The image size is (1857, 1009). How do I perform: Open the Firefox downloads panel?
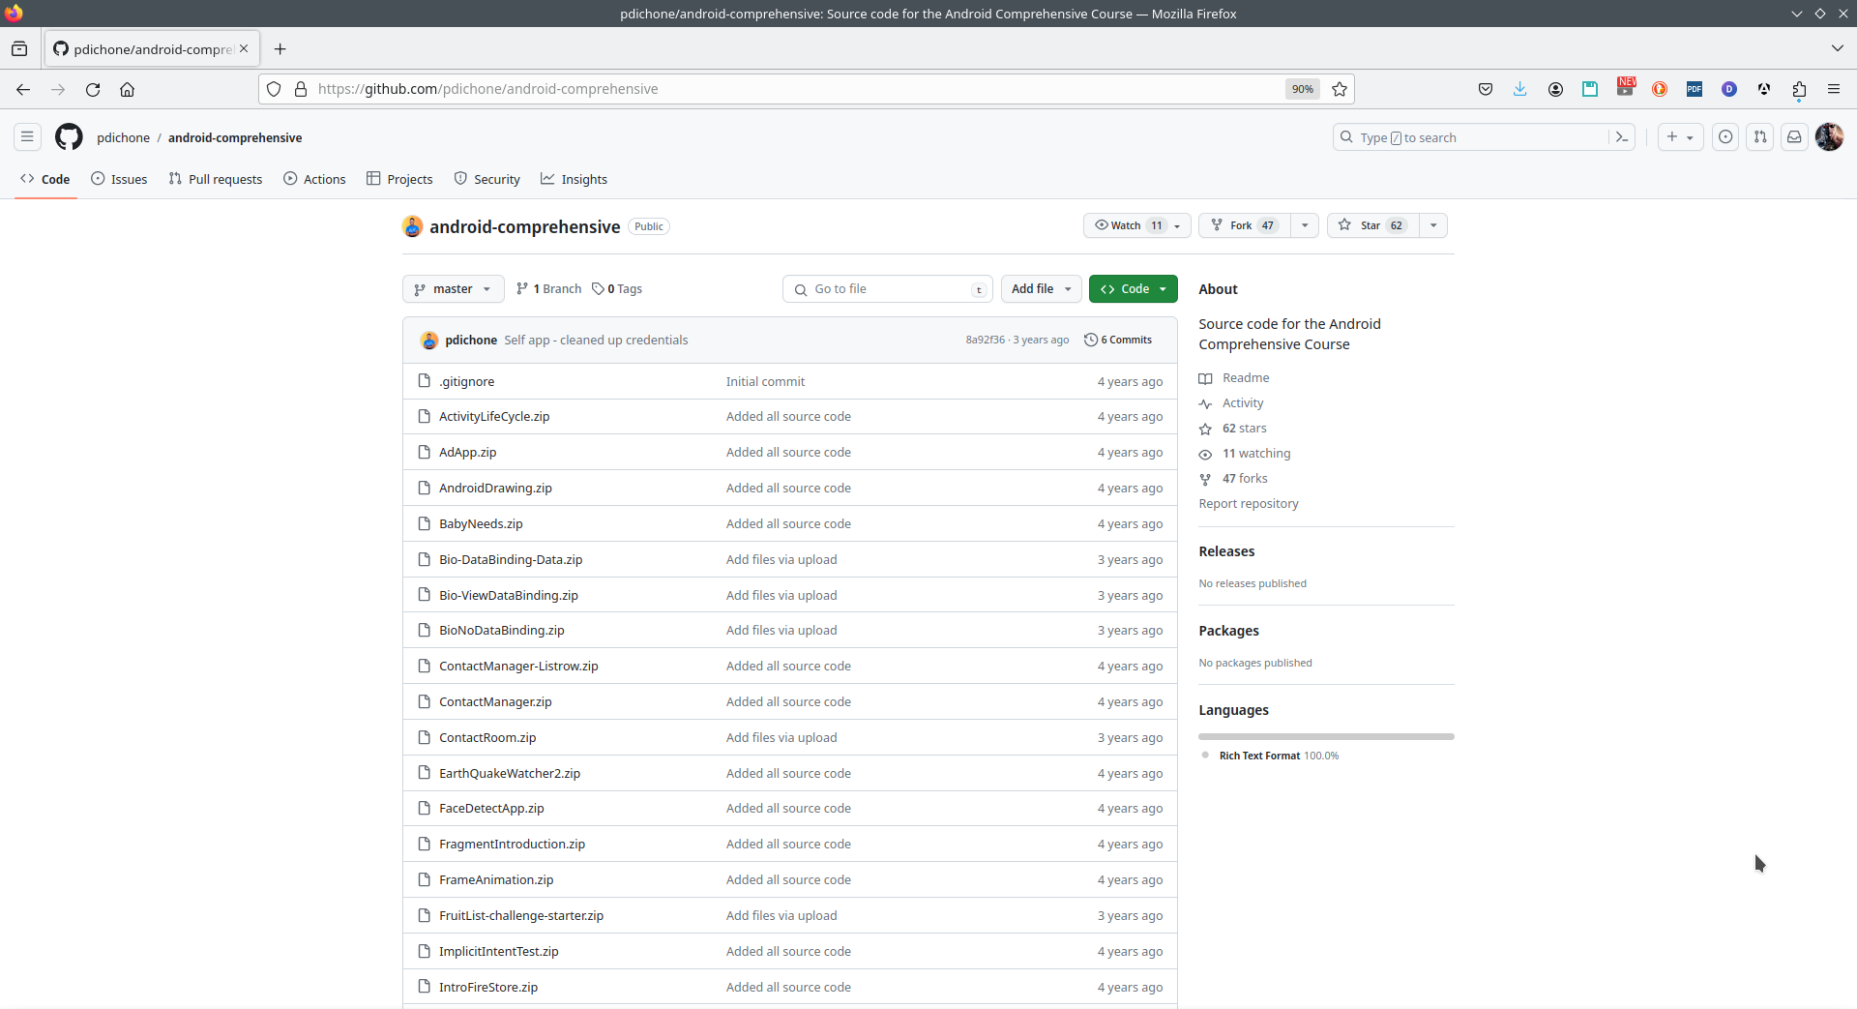point(1520,89)
